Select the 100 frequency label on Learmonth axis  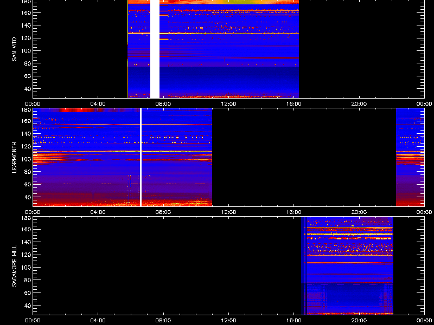coord(26,159)
